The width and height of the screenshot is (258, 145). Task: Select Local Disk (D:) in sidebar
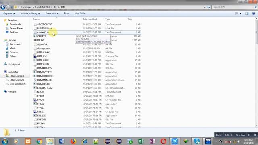tap(17, 80)
